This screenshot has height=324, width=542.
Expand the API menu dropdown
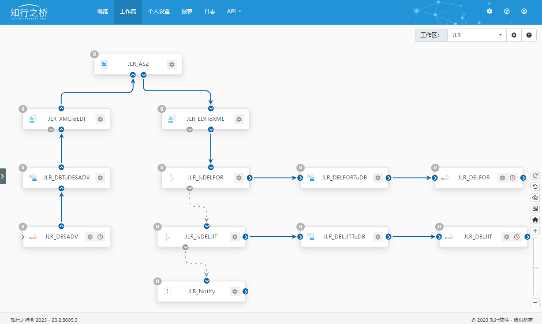coord(234,11)
